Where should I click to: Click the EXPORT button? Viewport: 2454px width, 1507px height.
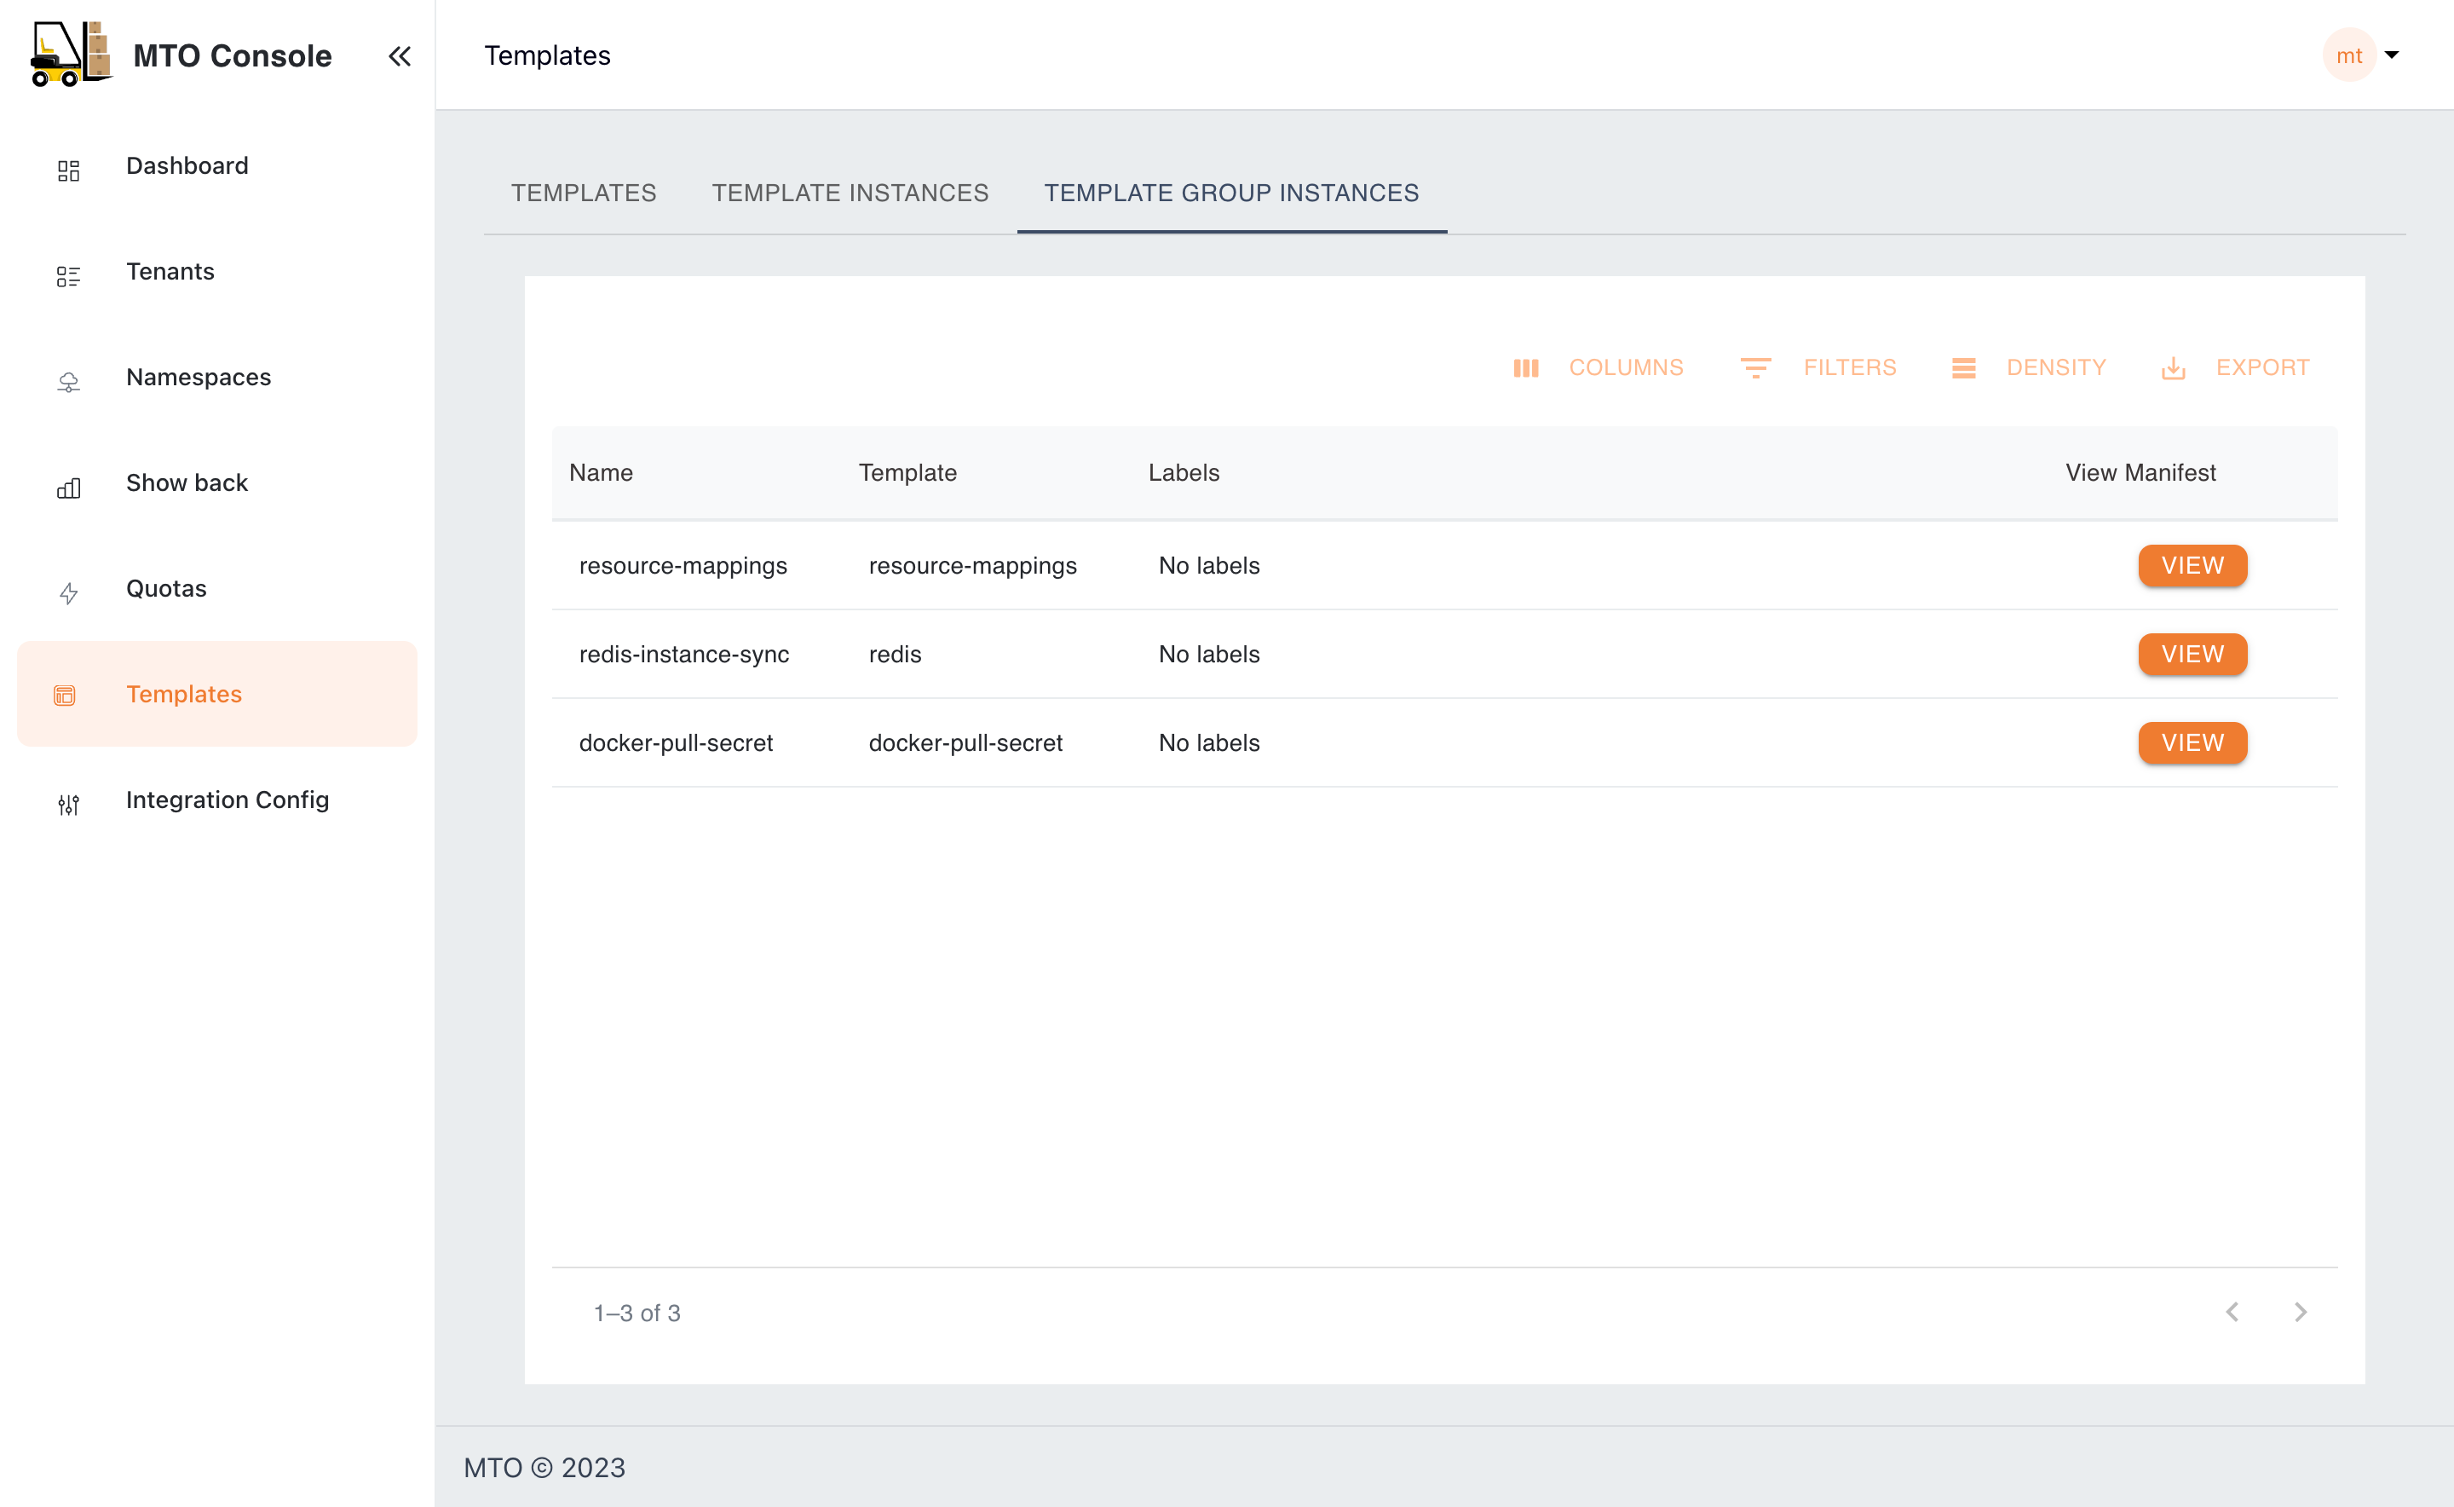click(2235, 367)
